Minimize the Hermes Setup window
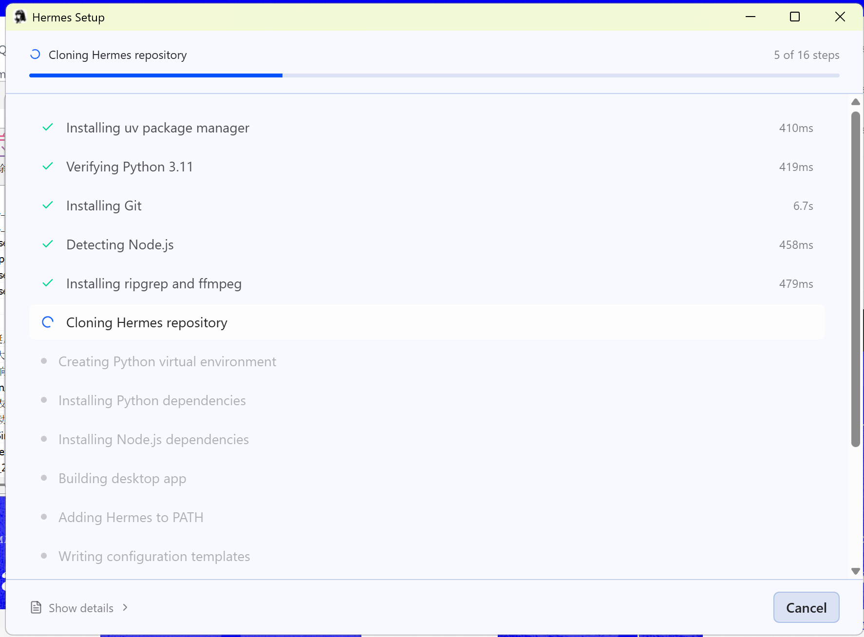864x637 pixels. click(x=751, y=17)
